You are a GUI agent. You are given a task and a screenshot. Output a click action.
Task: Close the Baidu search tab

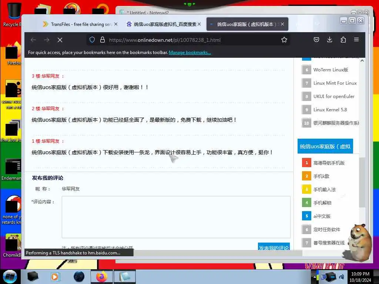199,24
